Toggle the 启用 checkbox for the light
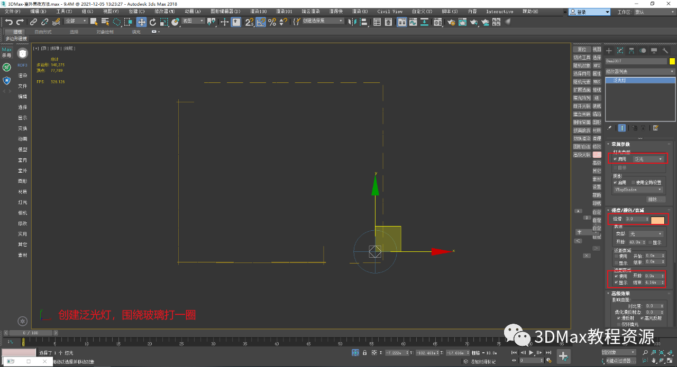 [615, 159]
